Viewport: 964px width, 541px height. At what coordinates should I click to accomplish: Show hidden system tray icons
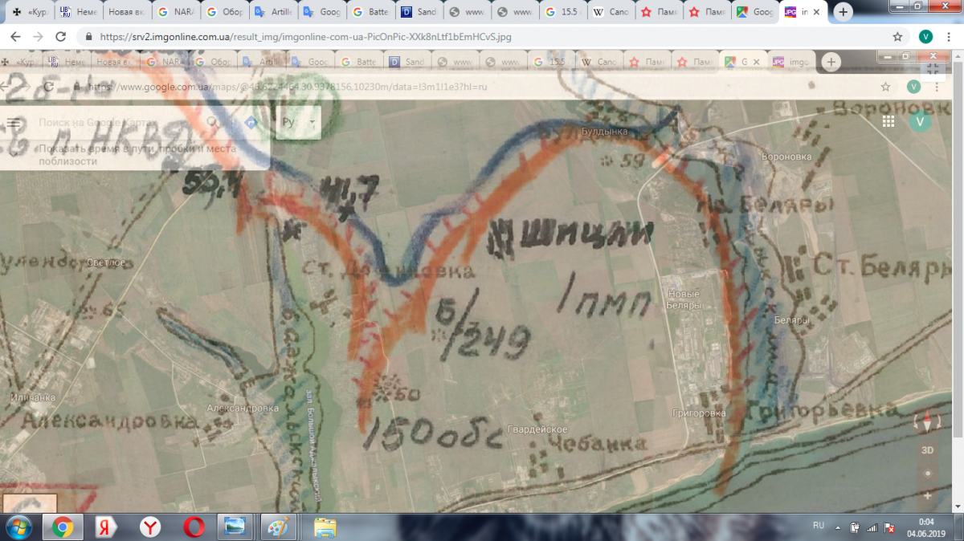pos(838,527)
